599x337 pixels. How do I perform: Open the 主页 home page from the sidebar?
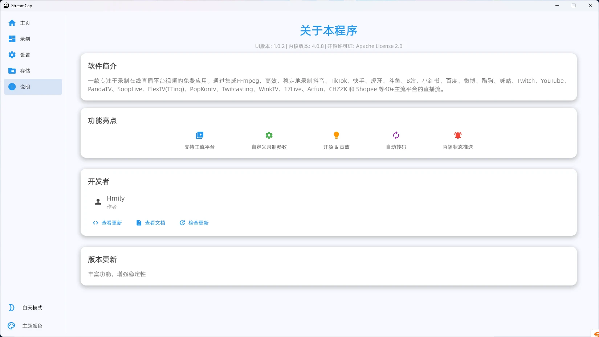click(x=12, y=22)
